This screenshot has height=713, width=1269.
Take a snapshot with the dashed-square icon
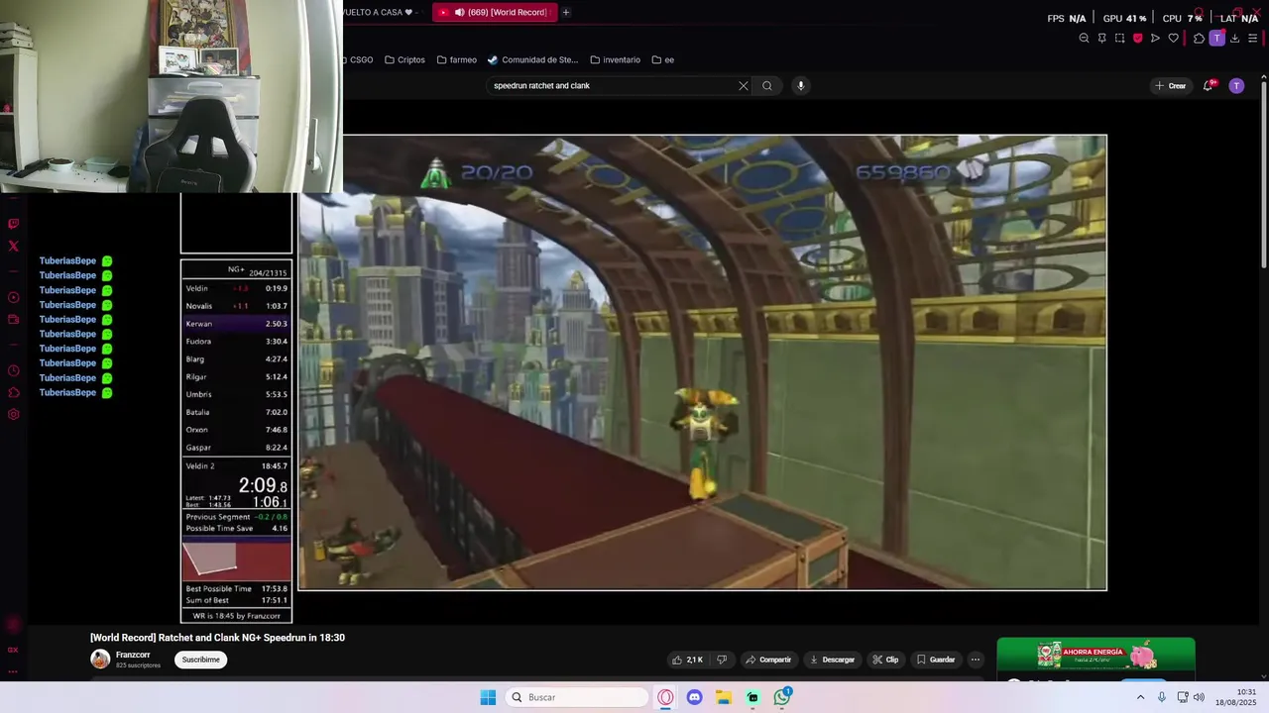(1119, 38)
